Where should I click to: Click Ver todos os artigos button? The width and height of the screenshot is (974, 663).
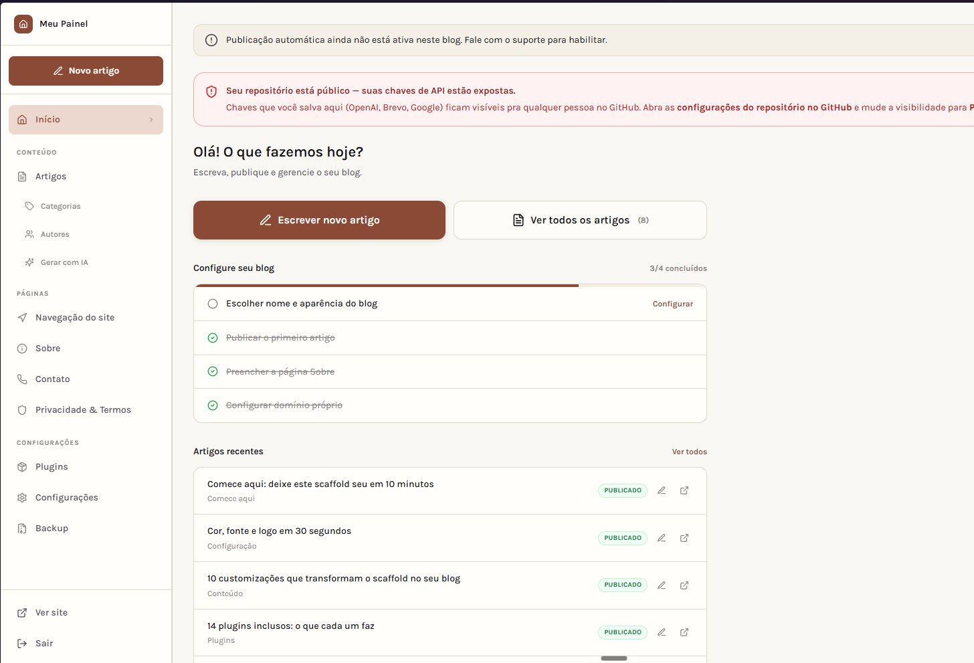tap(580, 220)
